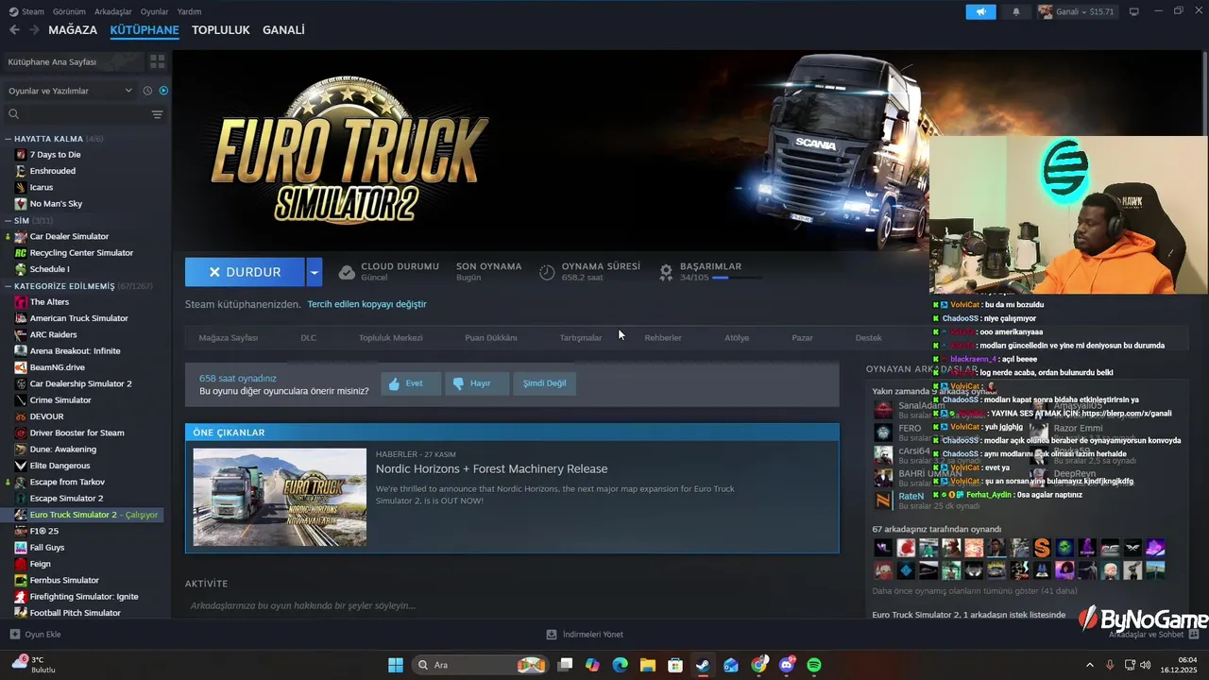Screen dimensions: 1209x680
Task: Open Discord from the taskbar
Action: coord(787,665)
